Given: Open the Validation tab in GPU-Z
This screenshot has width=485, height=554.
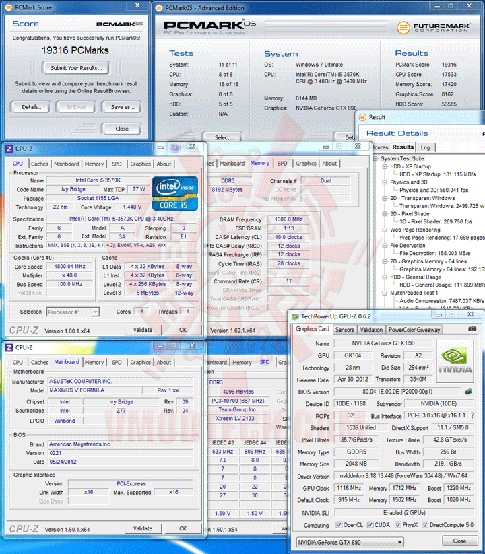Looking at the screenshot, I should pyautogui.click(x=371, y=330).
